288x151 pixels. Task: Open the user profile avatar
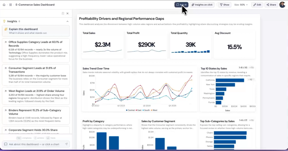click(x=282, y=5)
